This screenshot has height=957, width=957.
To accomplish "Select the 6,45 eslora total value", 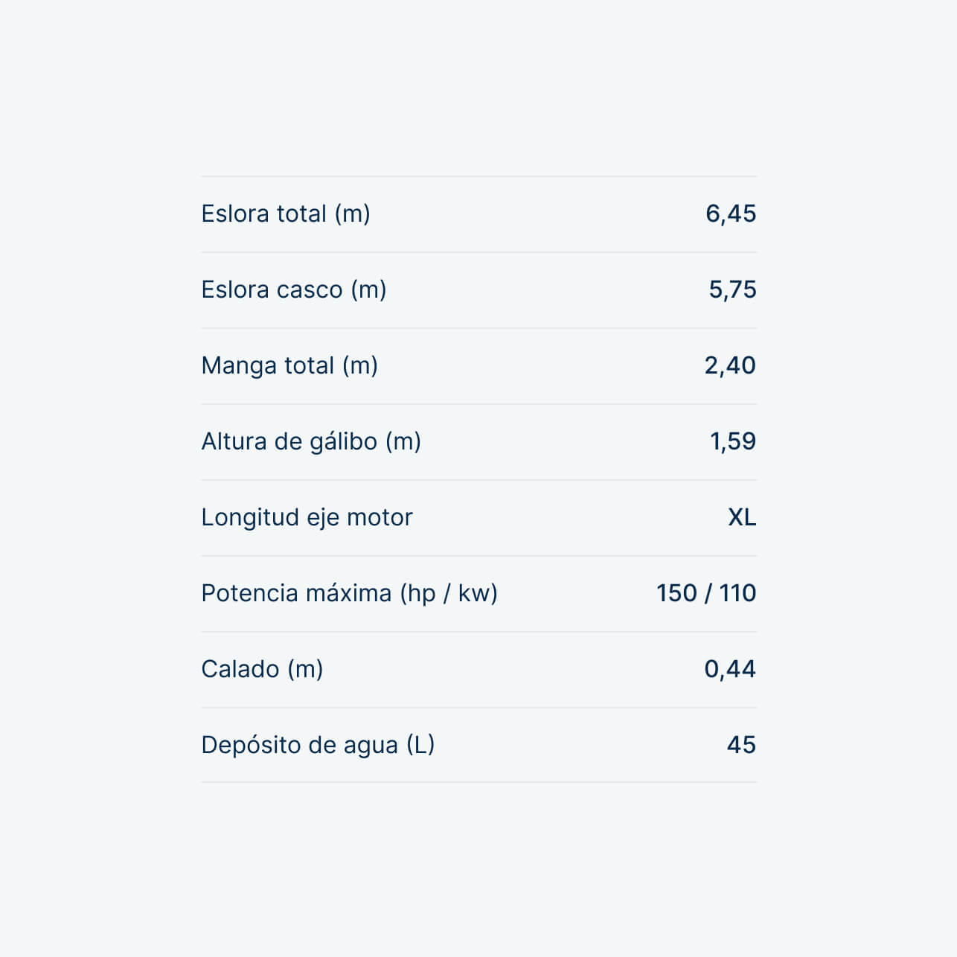I will (x=731, y=214).
